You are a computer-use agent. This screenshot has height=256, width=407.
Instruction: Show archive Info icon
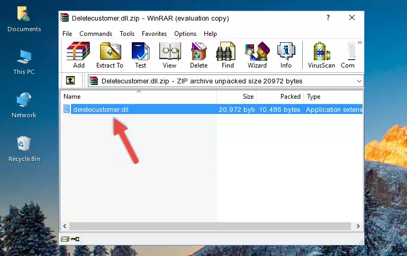pyautogui.click(x=286, y=55)
